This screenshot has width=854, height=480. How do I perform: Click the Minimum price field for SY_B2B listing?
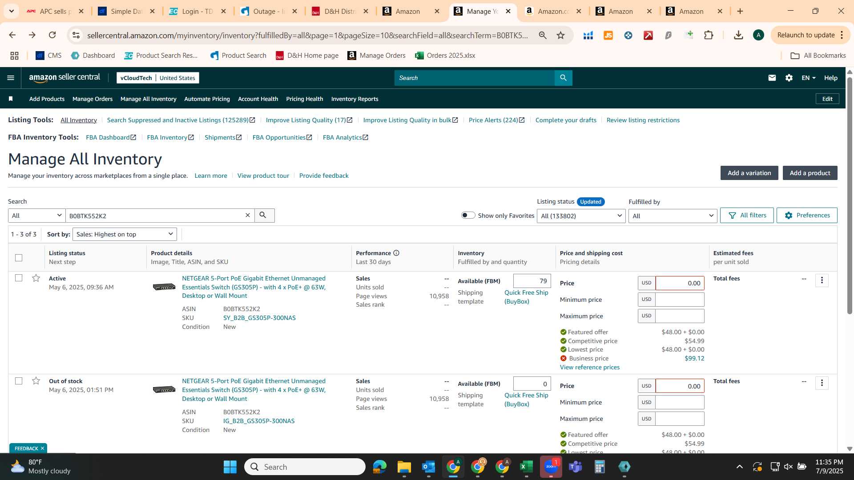point(680,300)
